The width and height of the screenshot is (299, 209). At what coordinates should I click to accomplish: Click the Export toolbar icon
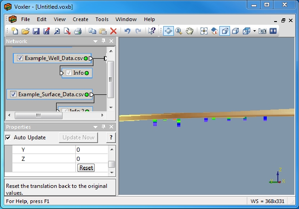(x=67, y=31)
